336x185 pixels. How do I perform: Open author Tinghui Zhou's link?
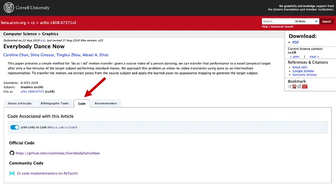pos(68,55)
